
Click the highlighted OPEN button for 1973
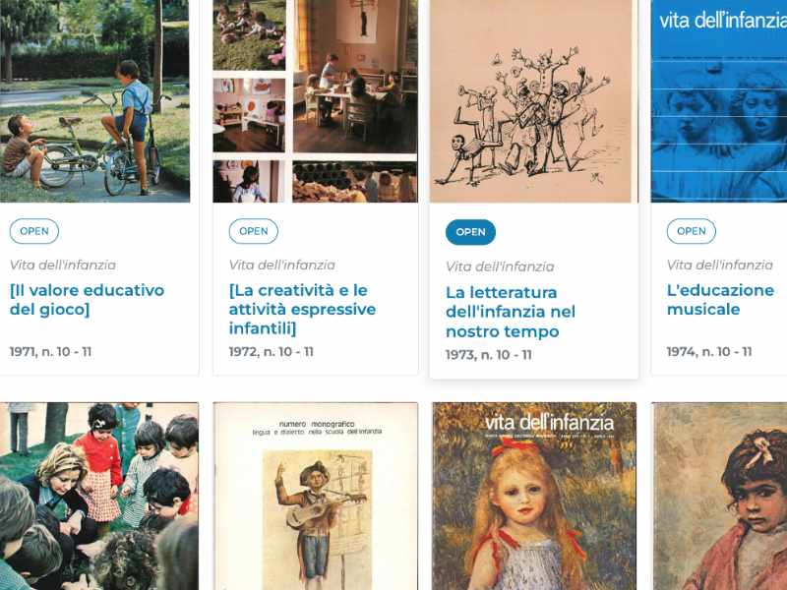(471, 232)
